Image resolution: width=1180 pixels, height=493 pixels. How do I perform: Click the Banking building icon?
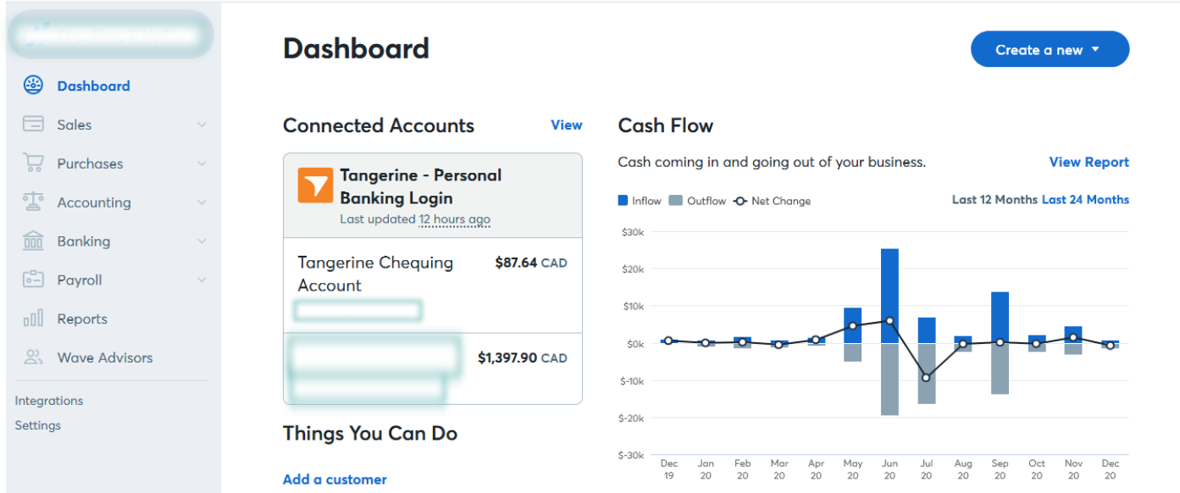click(32, 241)
